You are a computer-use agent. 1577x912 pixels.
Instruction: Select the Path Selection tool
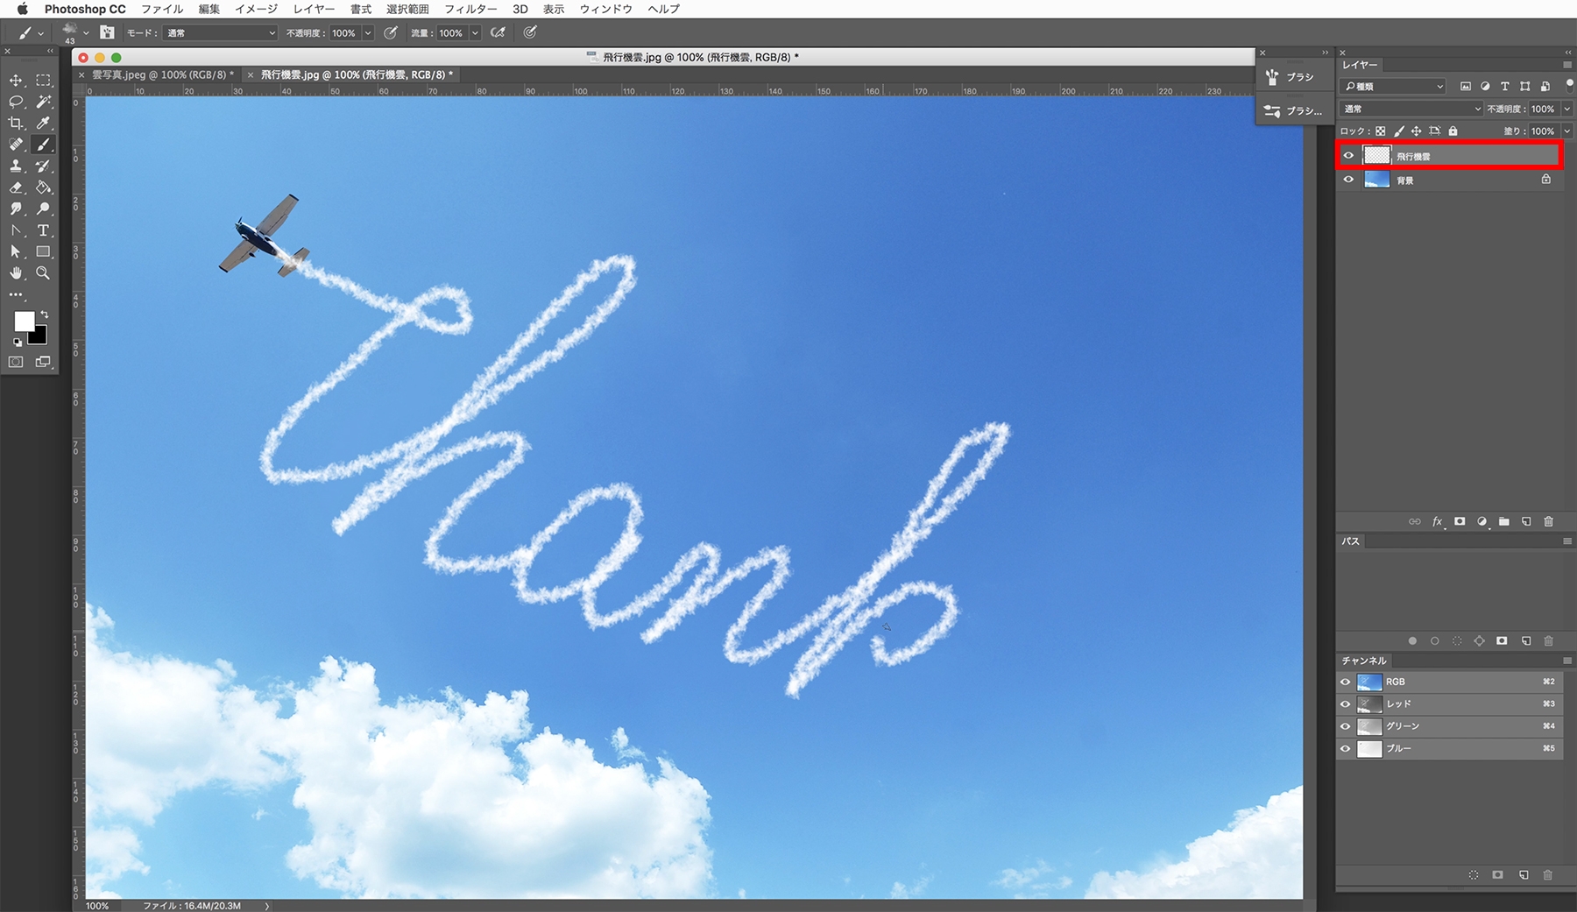(16, 251)
